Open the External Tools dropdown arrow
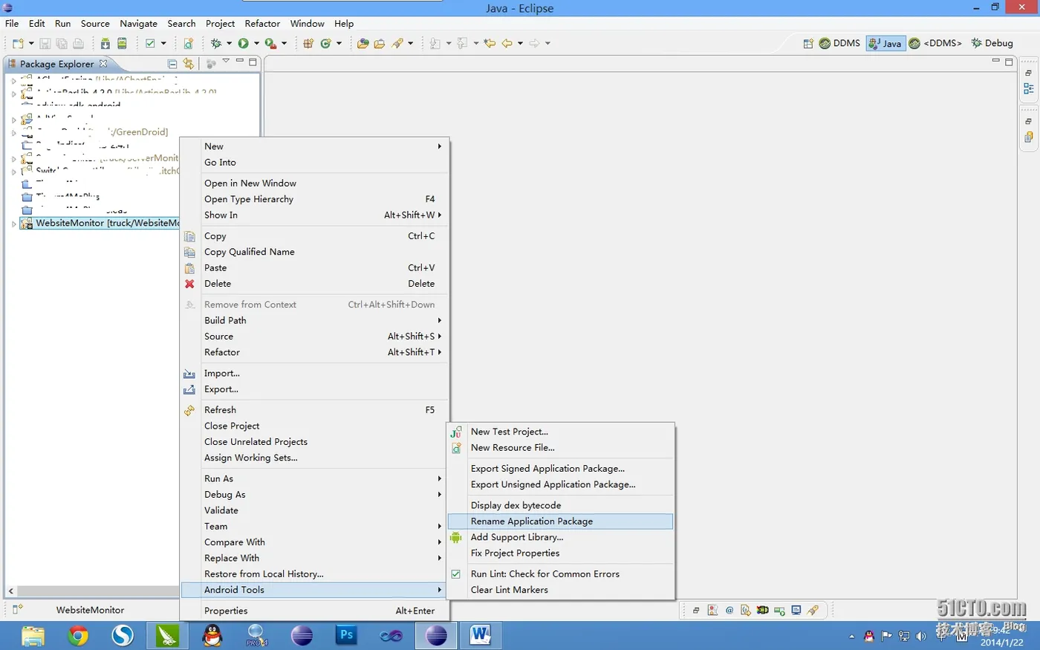The width and height of the screenshot is (1040, 650). [284, 44]
